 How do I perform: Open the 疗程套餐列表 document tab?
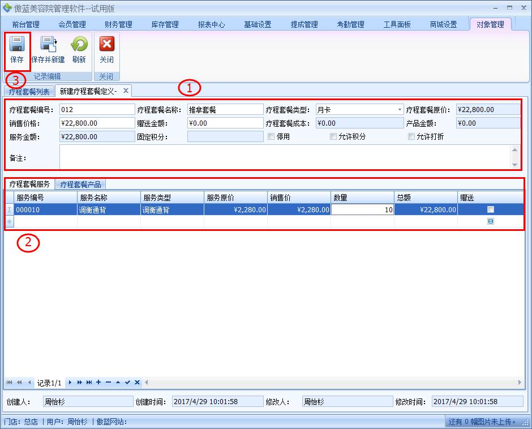29,91
